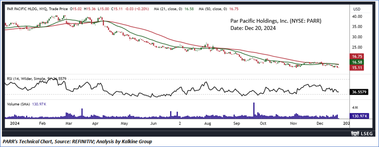Click the PARR's Technical Chart source caption

tap(77, 141)
